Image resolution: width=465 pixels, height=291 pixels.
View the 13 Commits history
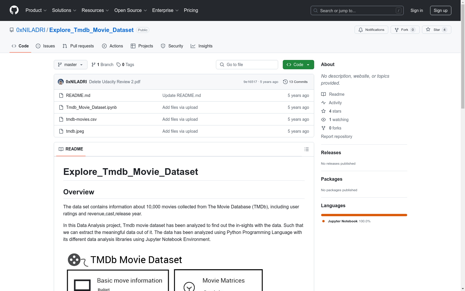(295, 82)
